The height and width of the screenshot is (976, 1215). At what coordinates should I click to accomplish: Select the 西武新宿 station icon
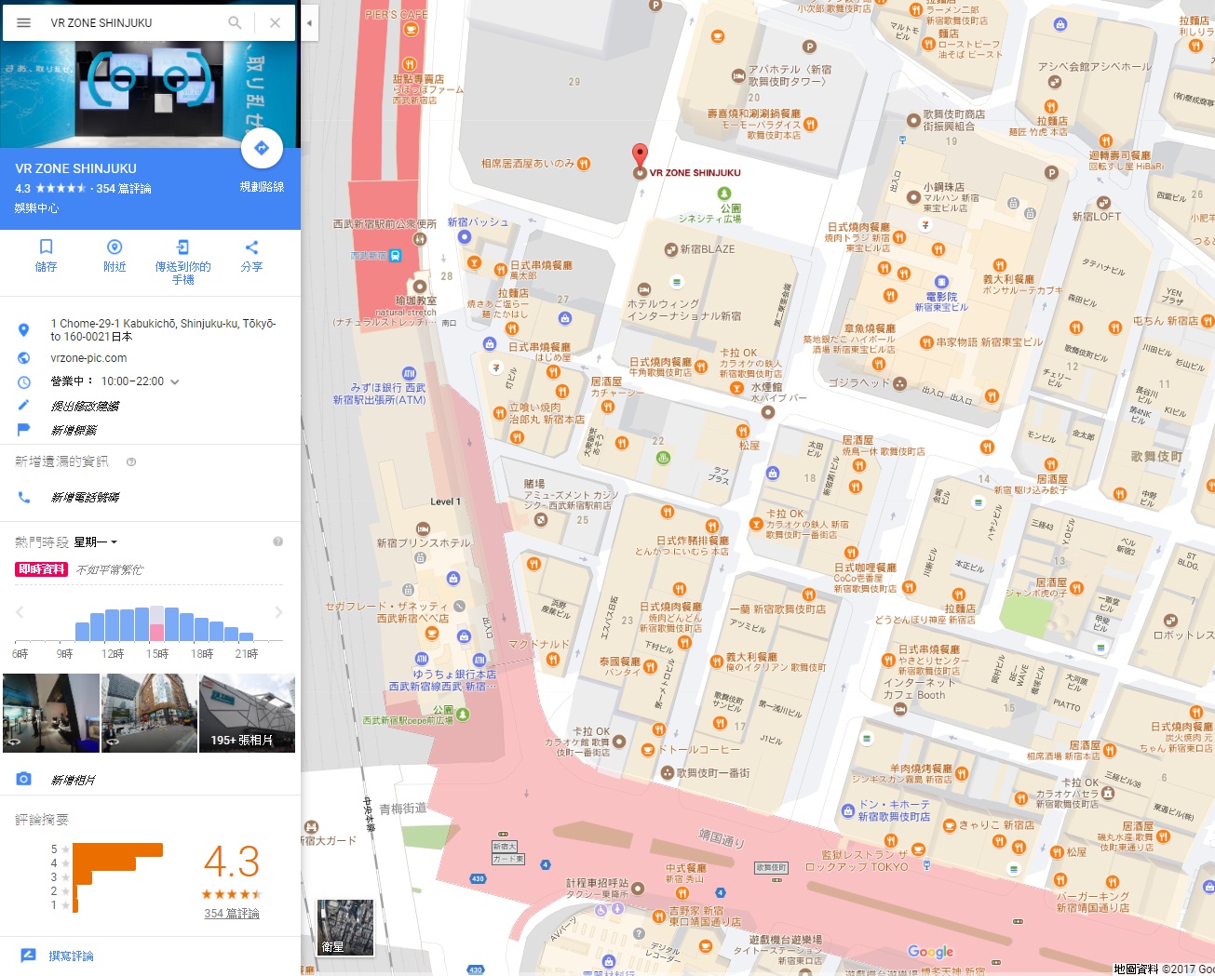point(395,255)
